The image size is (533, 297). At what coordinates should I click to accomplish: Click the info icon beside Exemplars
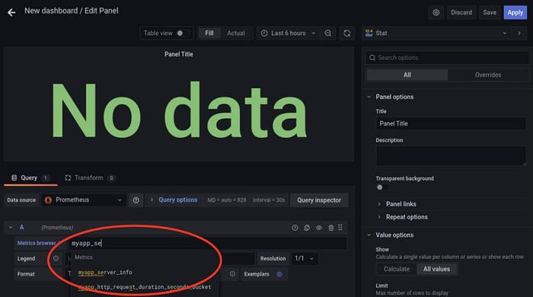(232, 274)
